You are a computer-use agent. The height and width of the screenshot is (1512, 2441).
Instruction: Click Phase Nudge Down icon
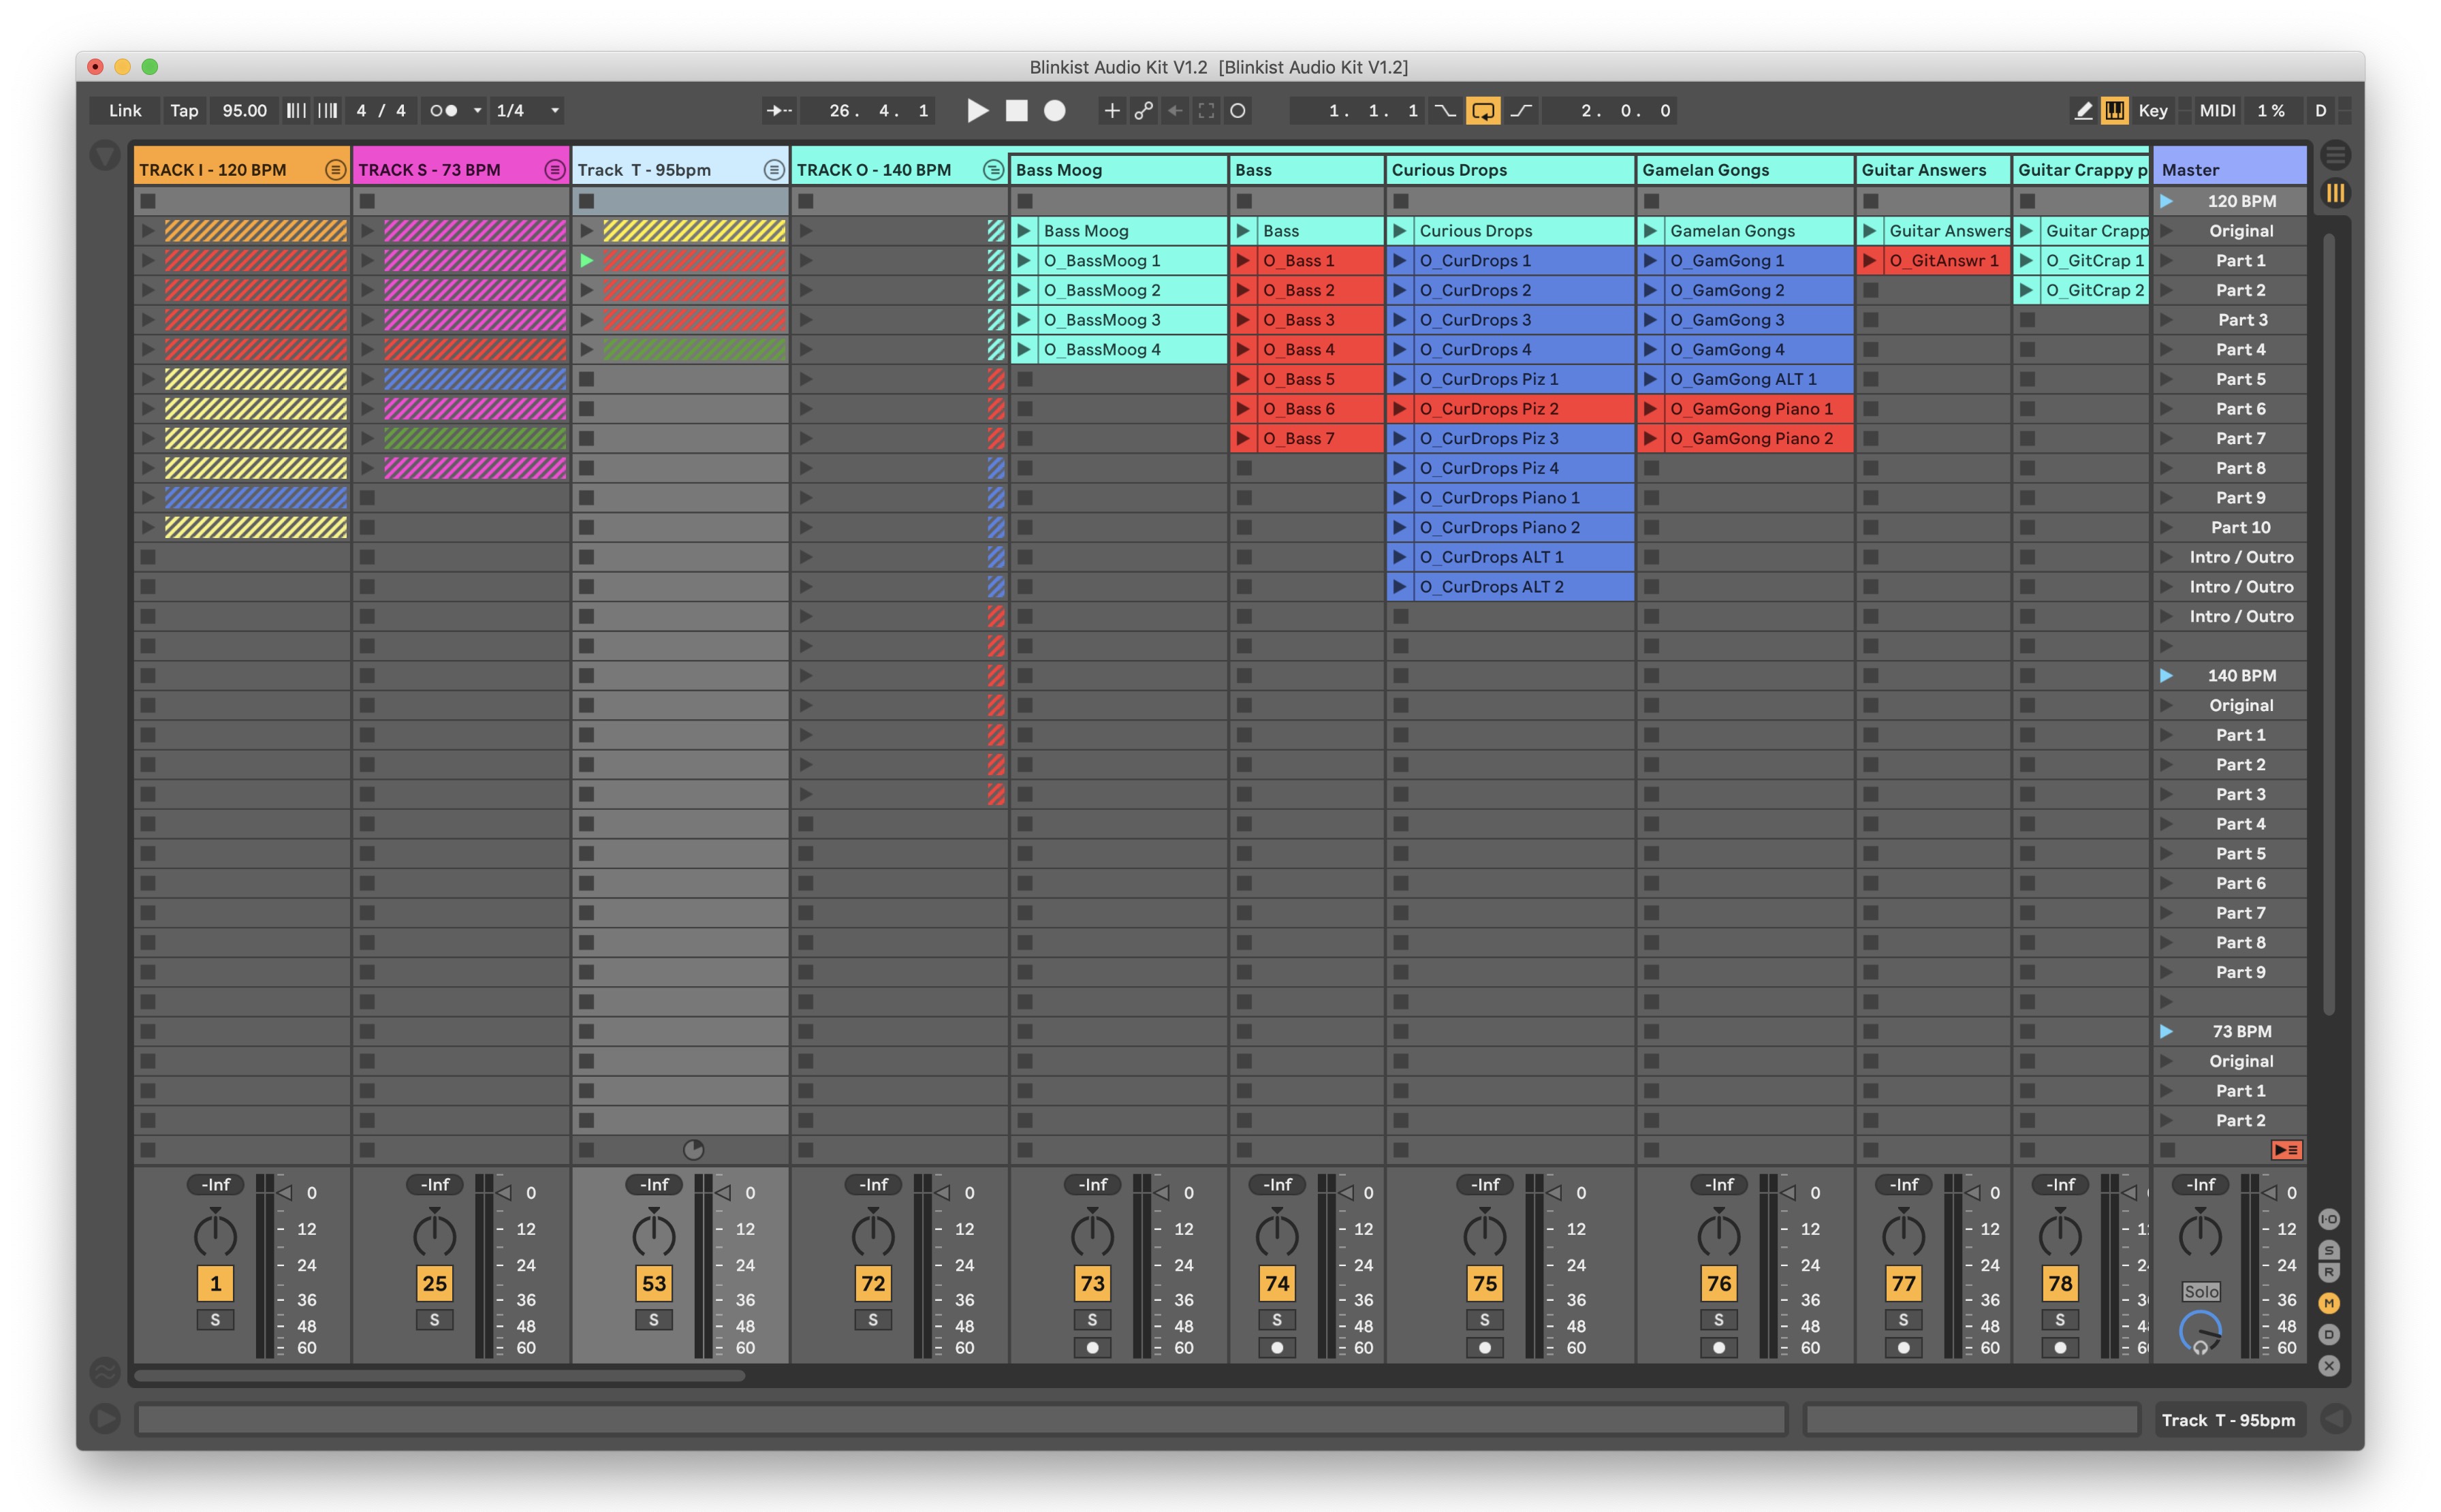click(x=296, y=111)
